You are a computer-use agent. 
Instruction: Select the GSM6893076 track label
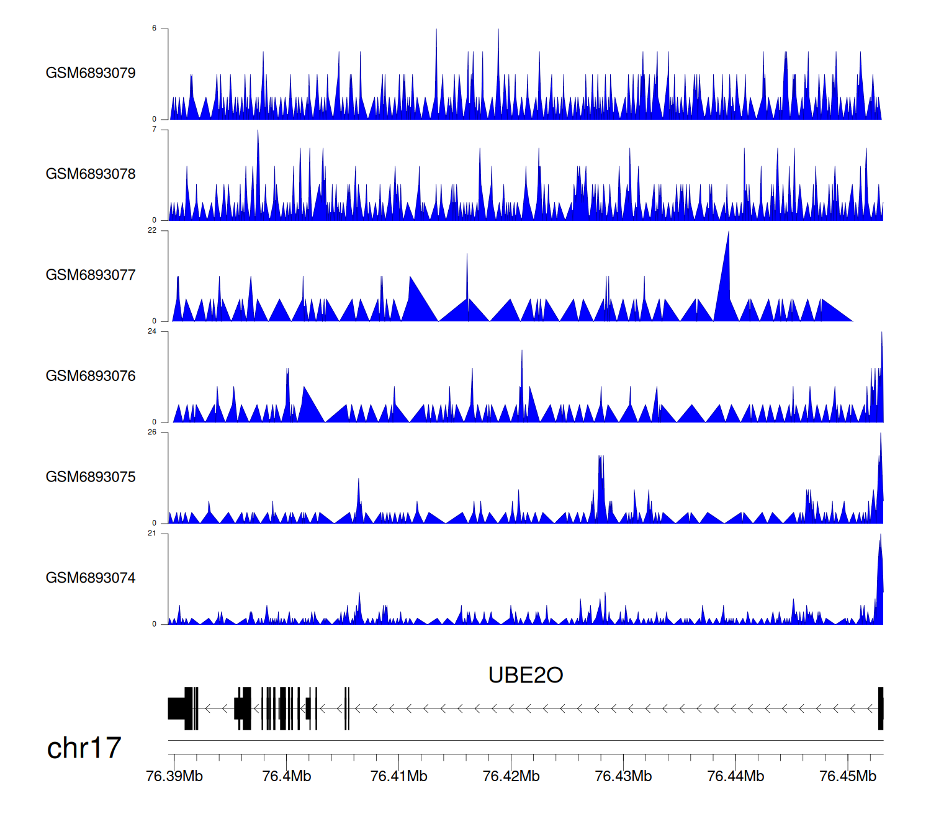point(91,376)
